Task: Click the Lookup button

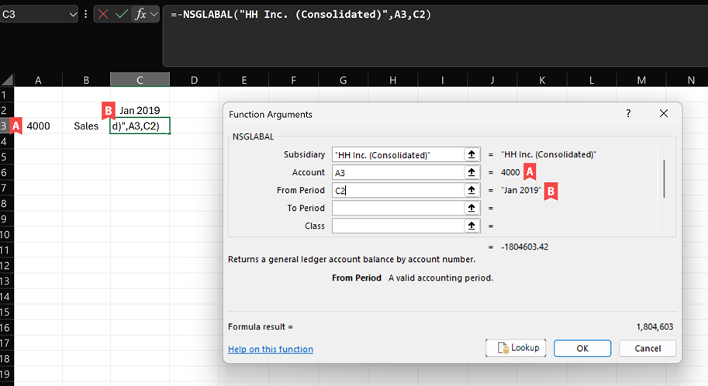Action: point(516,347)
